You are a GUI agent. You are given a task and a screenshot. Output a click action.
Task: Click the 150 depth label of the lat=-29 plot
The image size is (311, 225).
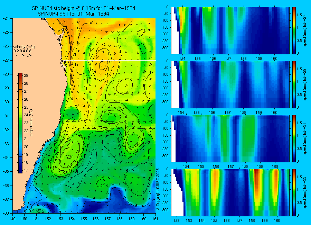165,81
